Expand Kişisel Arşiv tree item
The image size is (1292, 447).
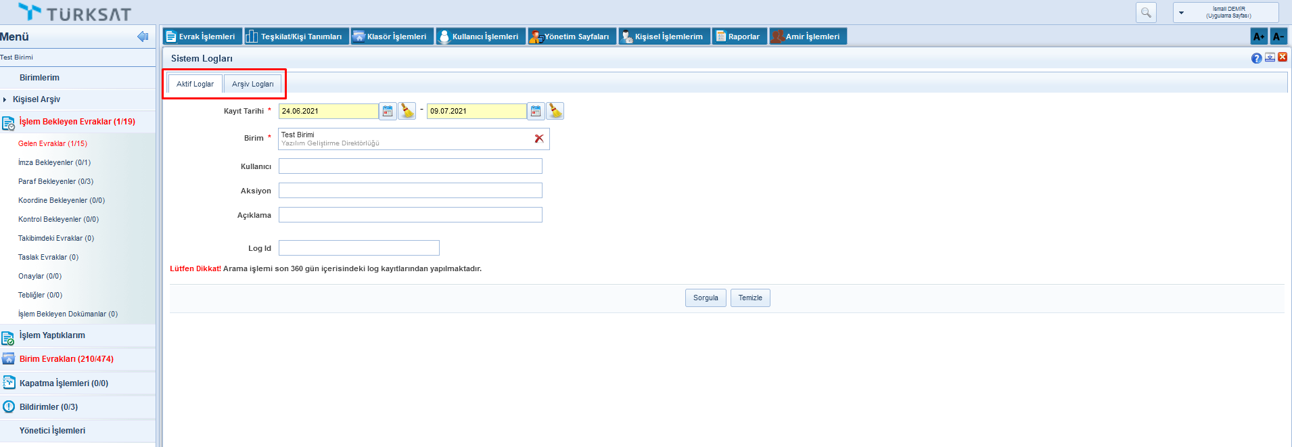tap(5, 99)
